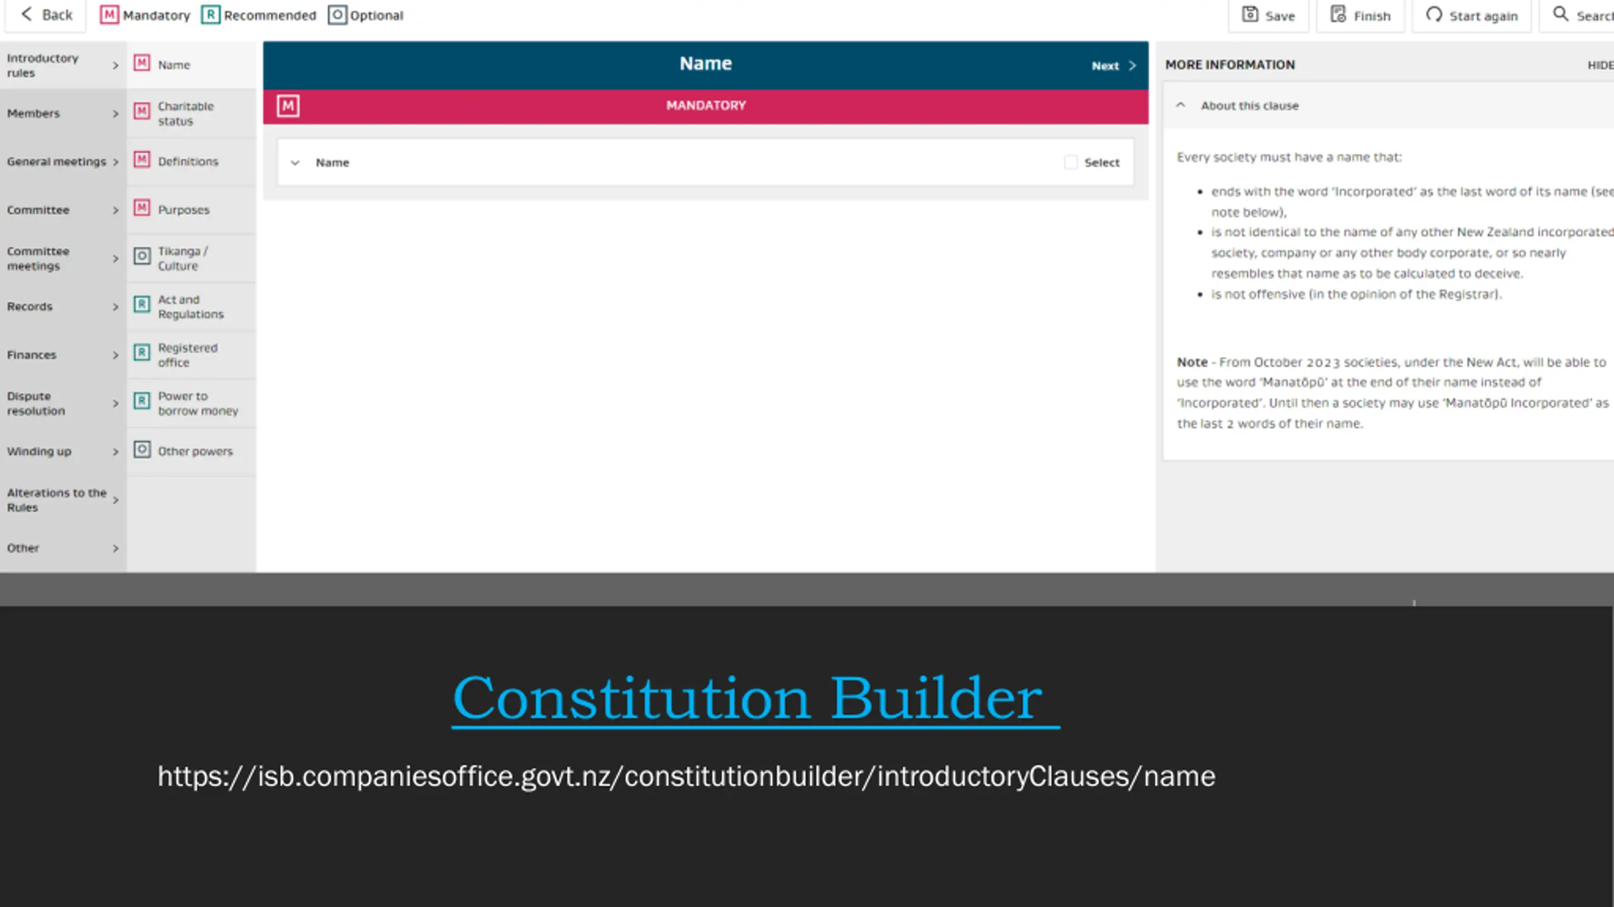Screen dimensions: 1614x907
Task: Select the Name clause in submenu
Action: (192, 65)
